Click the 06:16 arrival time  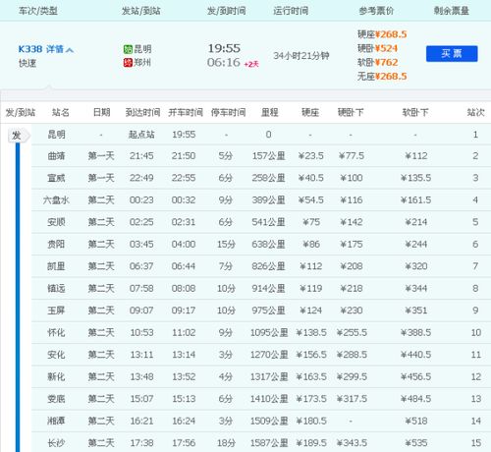pos(224,62)
